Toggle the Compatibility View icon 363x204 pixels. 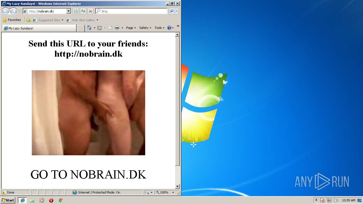(76, 11)
